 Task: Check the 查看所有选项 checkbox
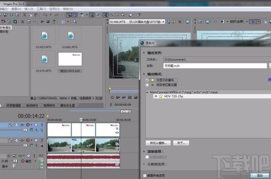(145, 176)
